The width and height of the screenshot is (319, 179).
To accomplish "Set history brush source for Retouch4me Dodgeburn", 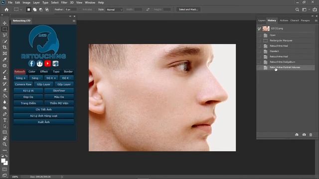I will pyautogui.click(x=259, y=62).
